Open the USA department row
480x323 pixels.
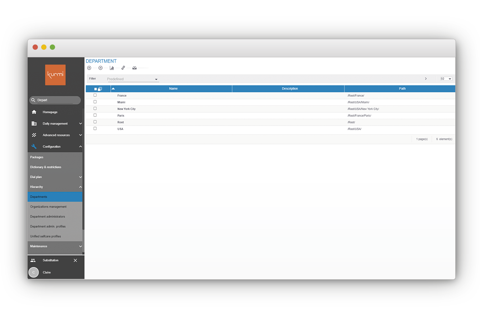tap(270, 129)
